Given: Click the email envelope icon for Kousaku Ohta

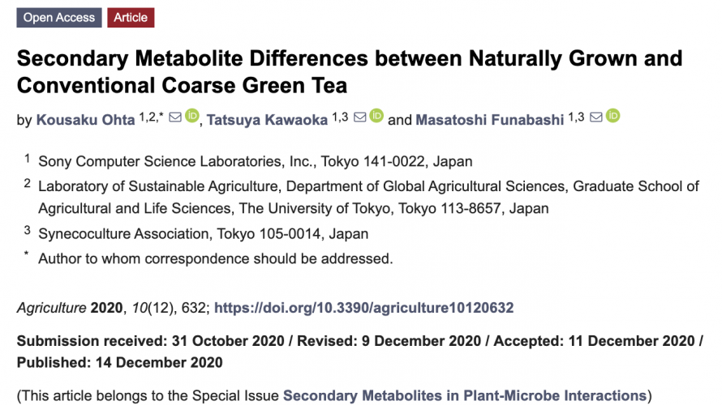Looking at the screenshot, I should pyautogui.click(x=175, y=117).
